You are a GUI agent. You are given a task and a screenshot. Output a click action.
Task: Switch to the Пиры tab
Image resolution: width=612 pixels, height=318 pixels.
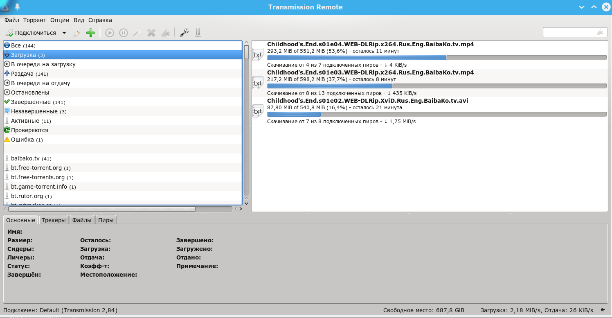click(106, 220)
